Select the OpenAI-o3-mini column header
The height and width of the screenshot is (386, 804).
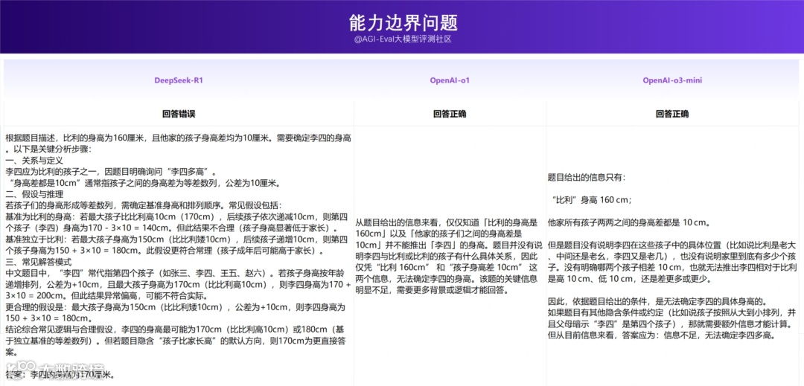(x=672, y=80)
